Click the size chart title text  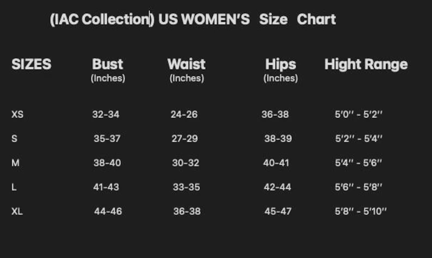click(x=193, y=19)
